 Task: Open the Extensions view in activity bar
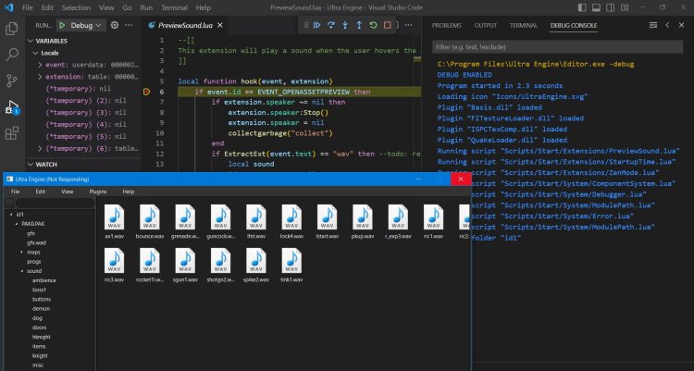[x=12, y=132]
